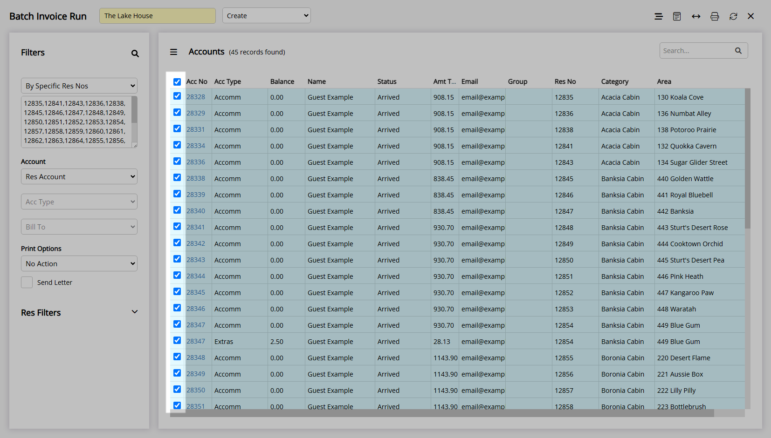
Task: Sort by the Acc No column header
Action: [x=197, y=81]
